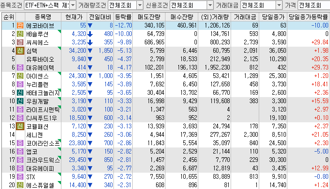Screen dimensions: 330x189
Task: Click closing change +29.84 for 씨씨에스
Action: pyautogui.click(x=320, y=42)
